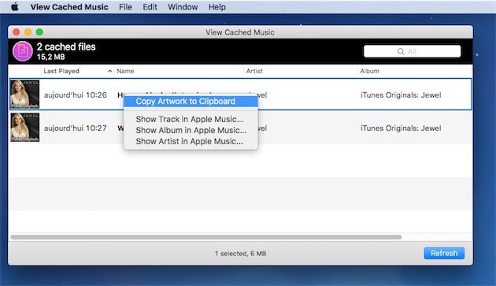Click album cell of the 10:27 row
The image size is (496, 286).
tap(401, 128)
